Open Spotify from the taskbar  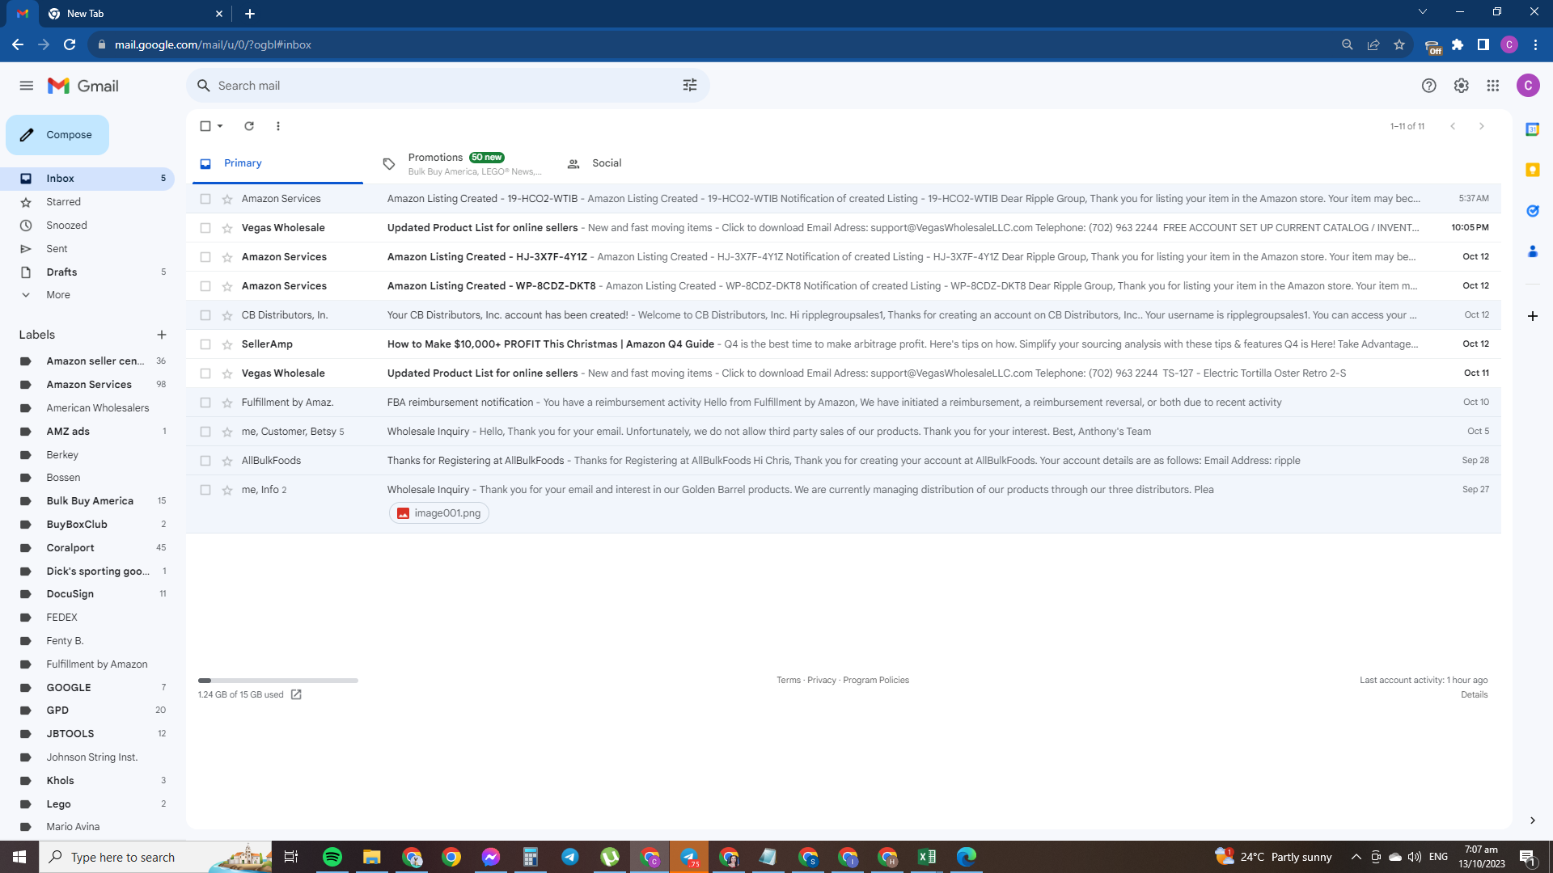click(332, 857)
